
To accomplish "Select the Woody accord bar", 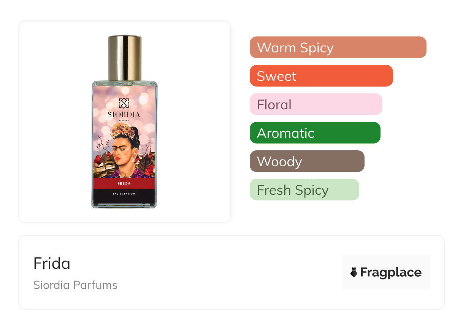I will pyautogui.click(x=307, y=161).
